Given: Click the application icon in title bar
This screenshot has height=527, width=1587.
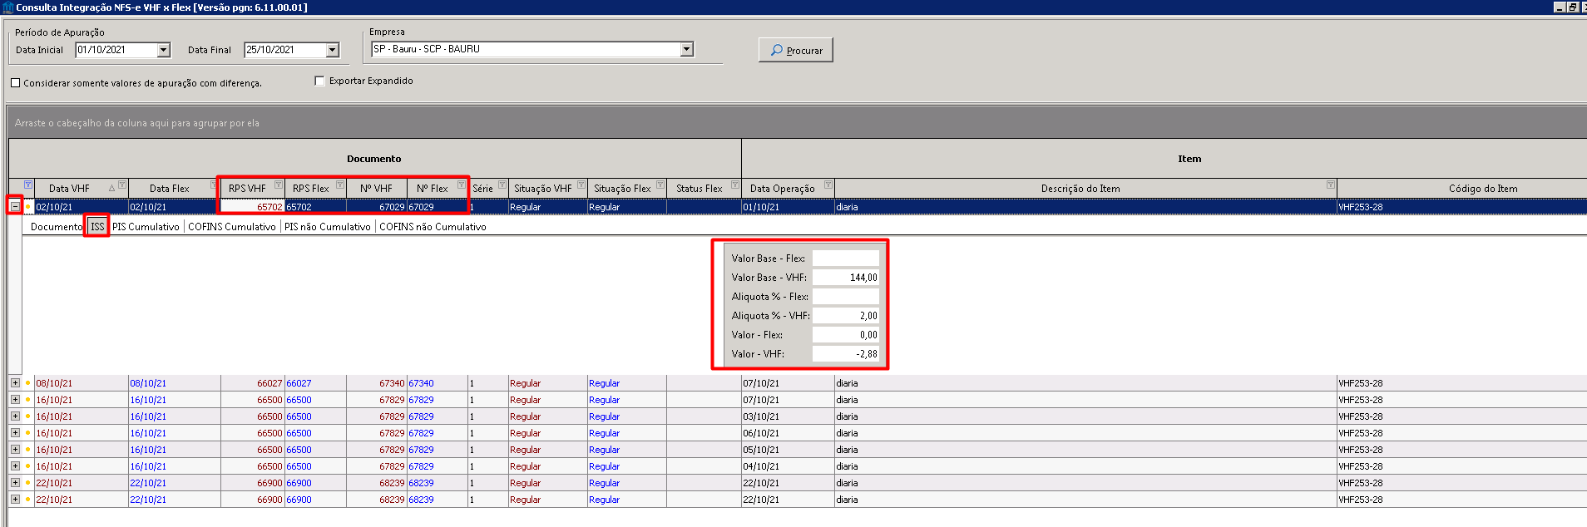Looking at the screenshot, I should pos(7,7).
